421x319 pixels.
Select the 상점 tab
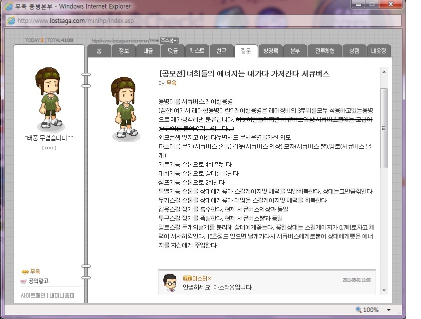pyautogui.click(x=354, y=51)
